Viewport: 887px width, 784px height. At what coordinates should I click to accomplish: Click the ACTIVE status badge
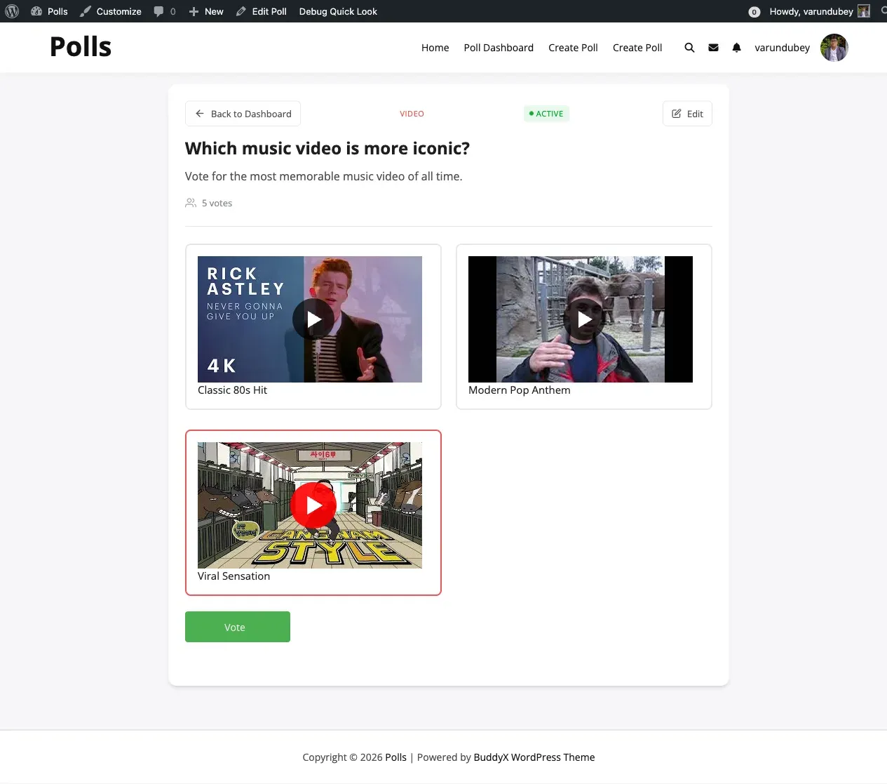click(546, 114)
